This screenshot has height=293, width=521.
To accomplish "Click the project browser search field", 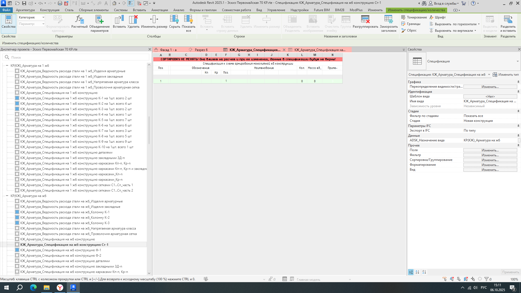I will click(79, 57).
